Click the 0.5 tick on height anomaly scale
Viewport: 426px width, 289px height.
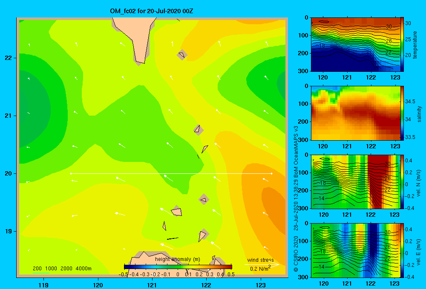[x=231, y=275]
